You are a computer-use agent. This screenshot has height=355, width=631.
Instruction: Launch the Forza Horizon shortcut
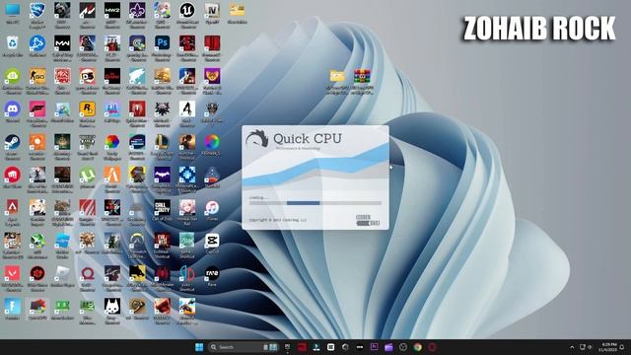[x=37, y=109]
